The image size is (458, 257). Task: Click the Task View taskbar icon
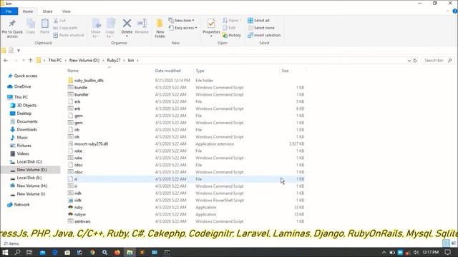[x=29, y=252]
